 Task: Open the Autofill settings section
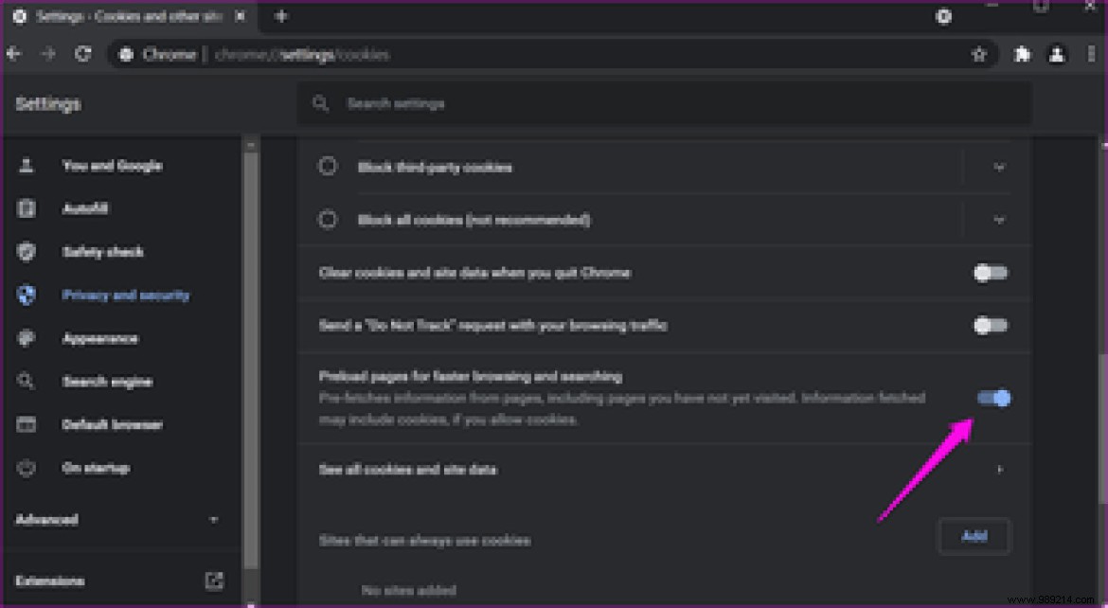point(26,208)
